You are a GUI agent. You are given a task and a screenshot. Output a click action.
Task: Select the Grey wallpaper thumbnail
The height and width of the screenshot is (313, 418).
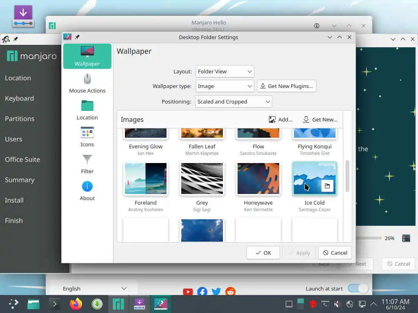click(202, 179)
